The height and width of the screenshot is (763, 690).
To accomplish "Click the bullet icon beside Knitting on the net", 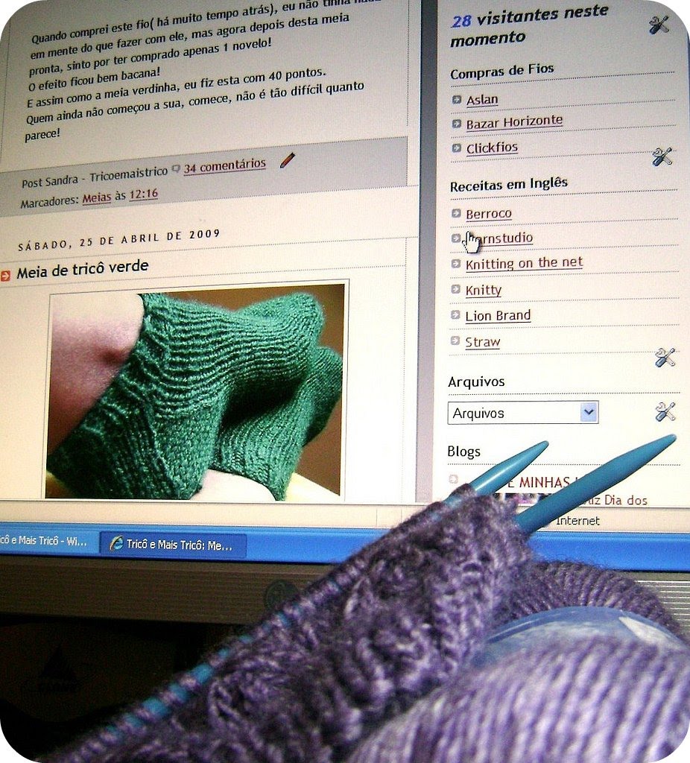I will (x=455, y=264).
